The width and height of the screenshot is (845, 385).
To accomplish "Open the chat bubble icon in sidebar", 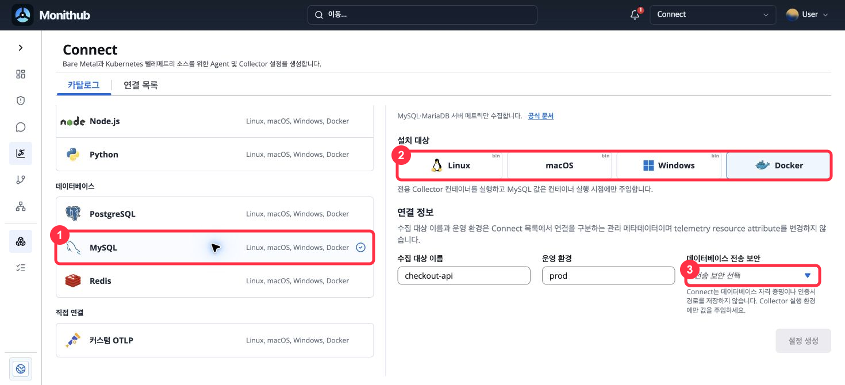I will pos(21,127).
